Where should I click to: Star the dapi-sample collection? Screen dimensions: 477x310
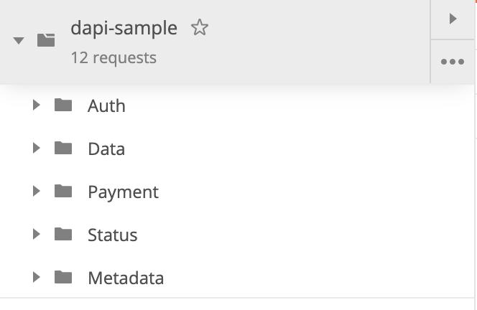pyautogui.click(x=200, y=28)
